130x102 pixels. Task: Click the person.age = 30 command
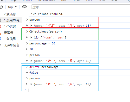click(42, 43)
